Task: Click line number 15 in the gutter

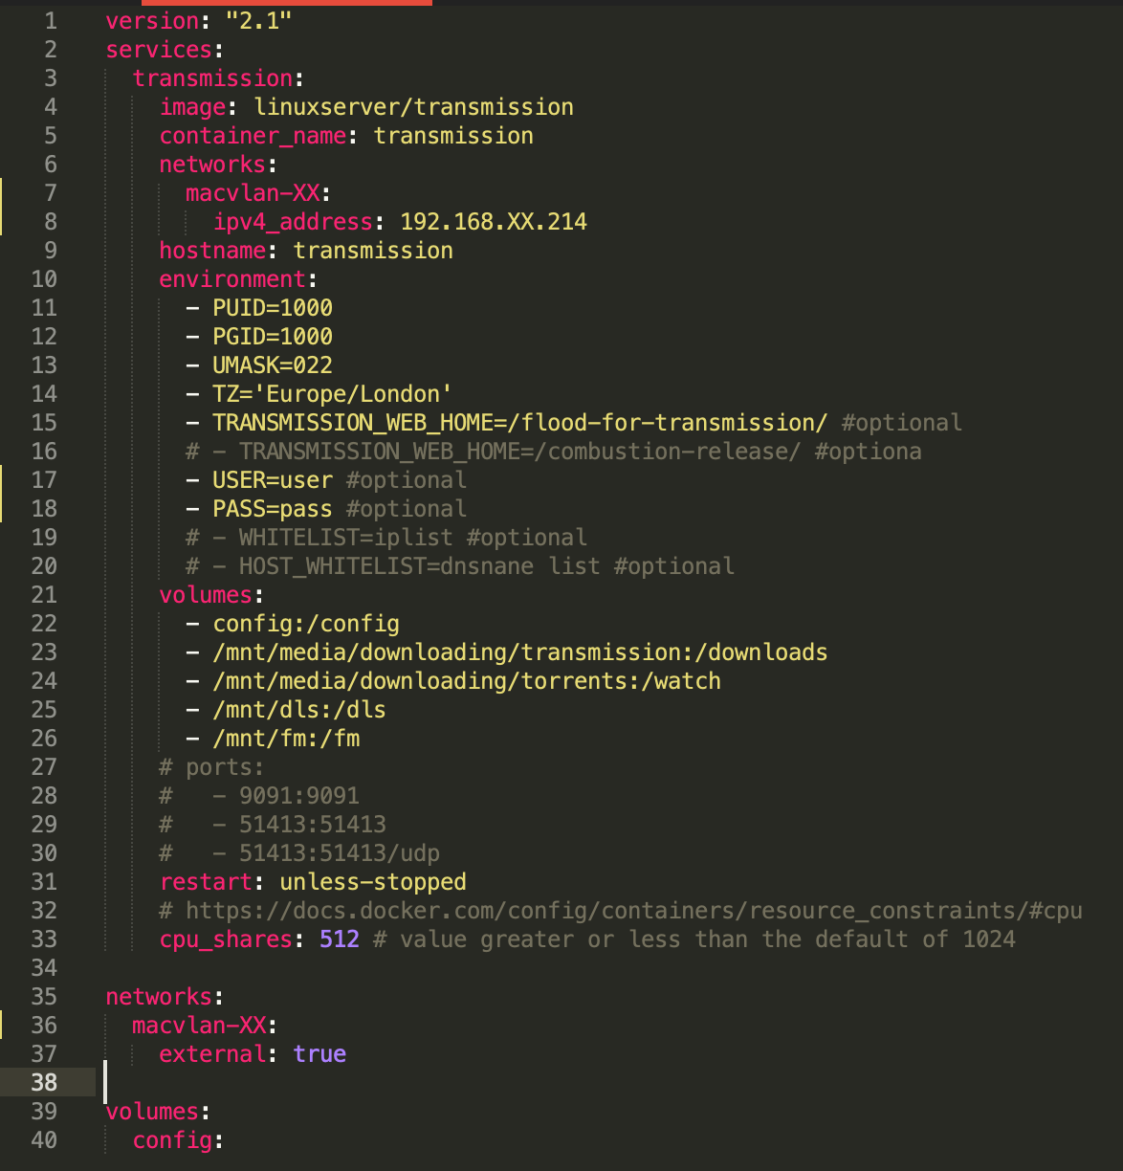Action: coord(44,422)
